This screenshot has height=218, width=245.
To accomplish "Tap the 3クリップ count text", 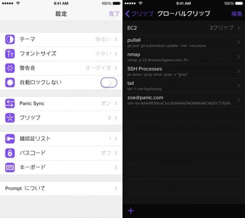I will click(221, 28).
